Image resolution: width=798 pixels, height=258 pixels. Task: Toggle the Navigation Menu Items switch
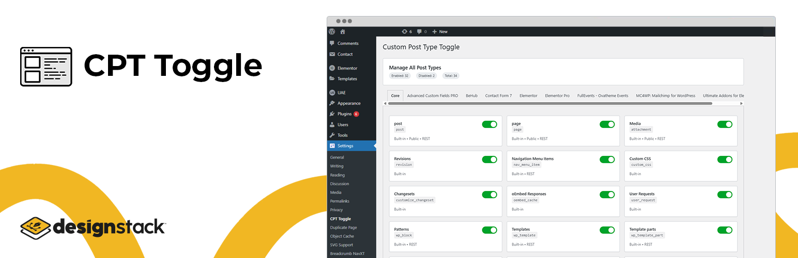607,159
